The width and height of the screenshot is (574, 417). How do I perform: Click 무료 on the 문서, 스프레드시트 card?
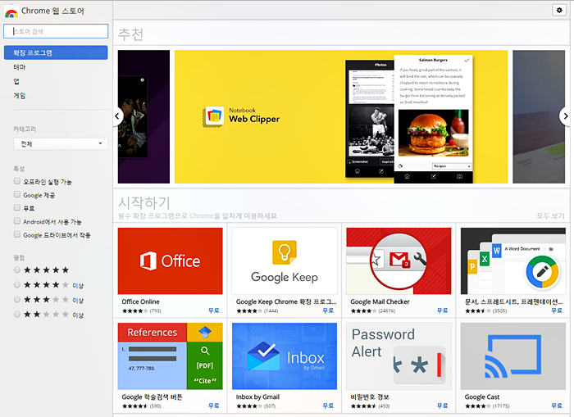(557, 310)
